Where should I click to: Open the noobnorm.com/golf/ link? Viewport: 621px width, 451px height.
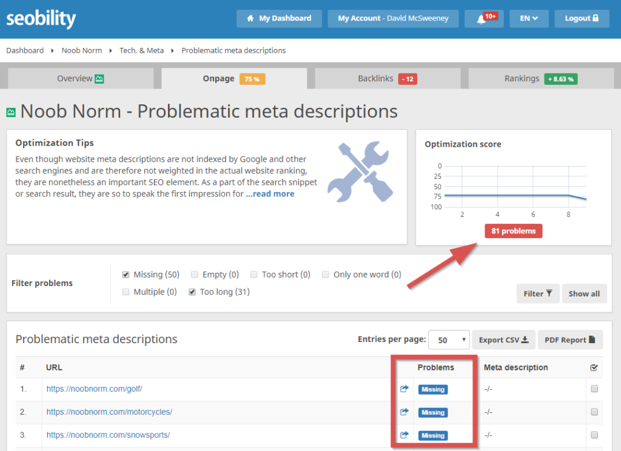94,389
